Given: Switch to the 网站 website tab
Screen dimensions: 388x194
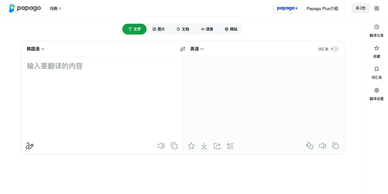Looking at the screenshot, I should pyautogui.click(x=231, y=29).
